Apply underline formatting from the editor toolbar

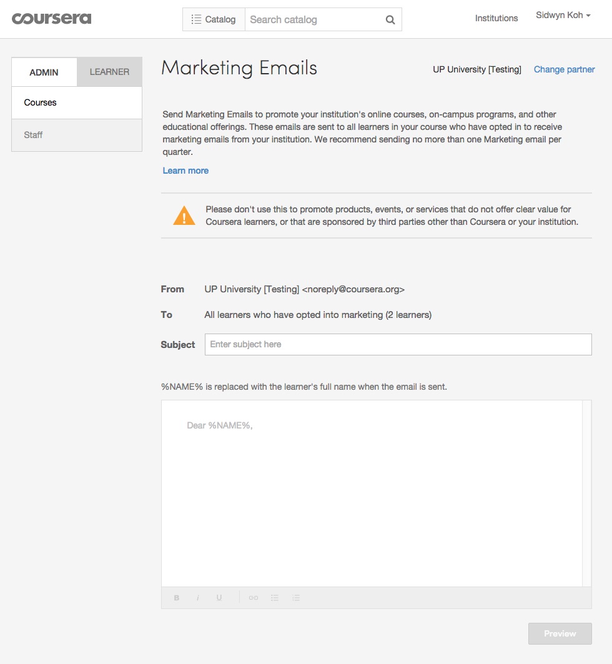[x=219, y=598]
